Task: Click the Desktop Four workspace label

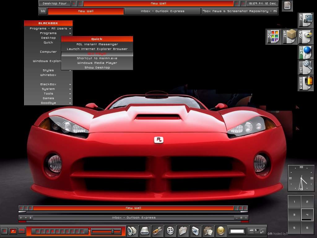Action: 54,3
